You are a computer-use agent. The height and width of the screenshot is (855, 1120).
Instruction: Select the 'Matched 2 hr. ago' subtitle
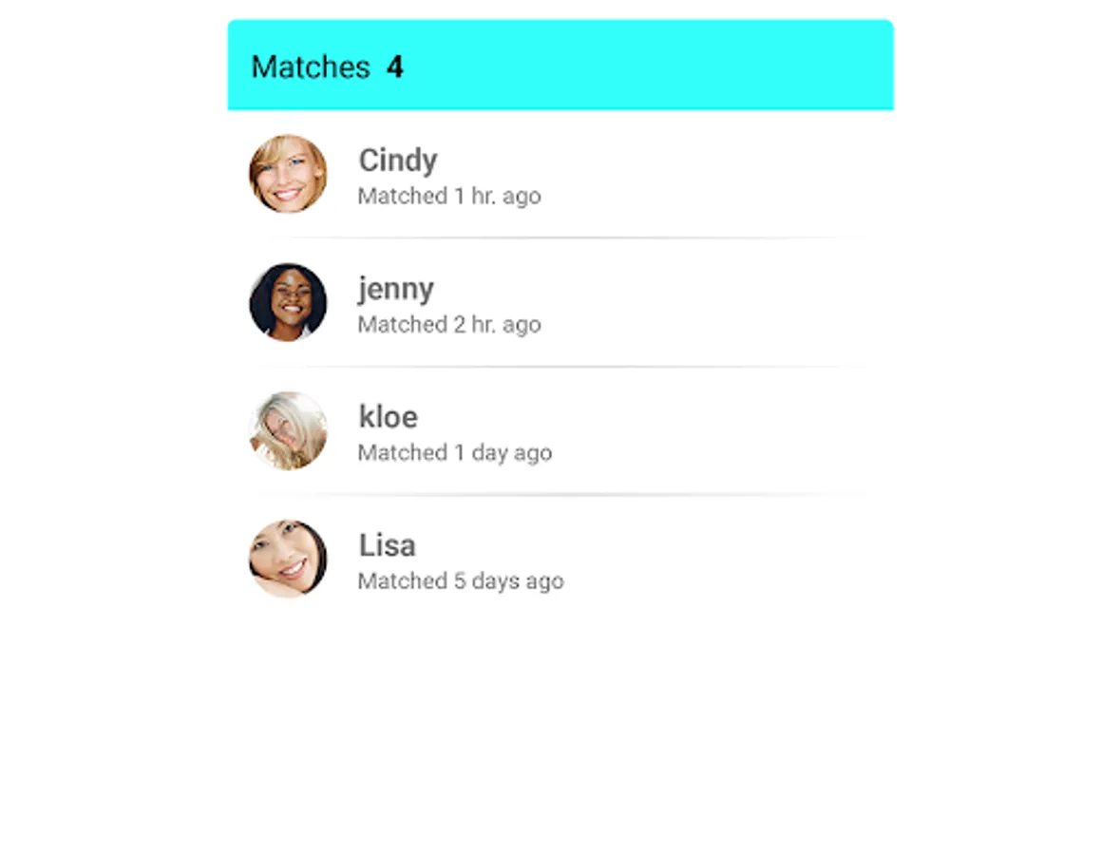pos(449,324)
